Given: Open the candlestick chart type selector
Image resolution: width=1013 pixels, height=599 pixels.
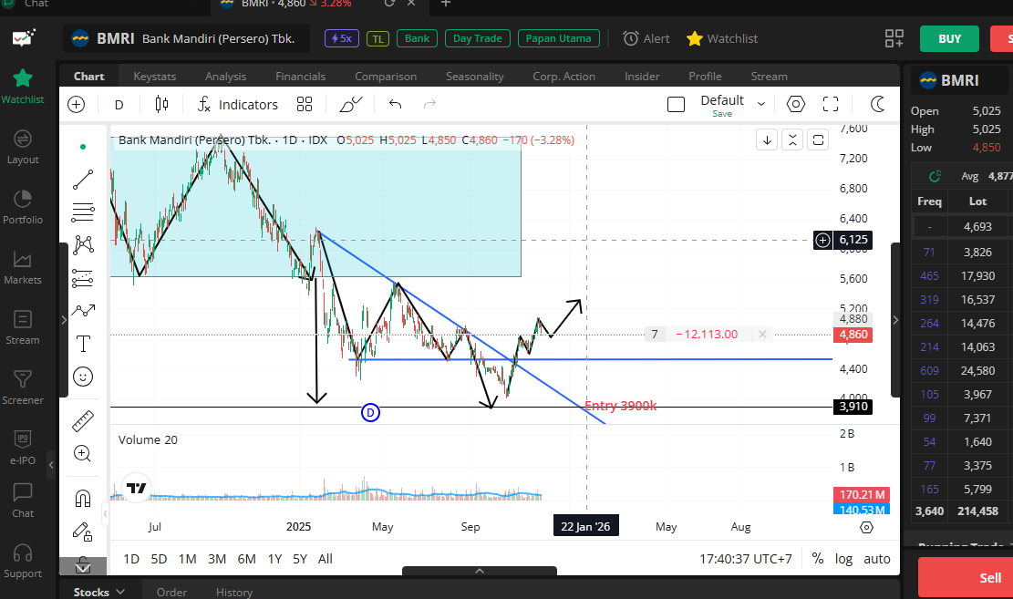Looking at the screenshot, I should click(x=161, y=104).
